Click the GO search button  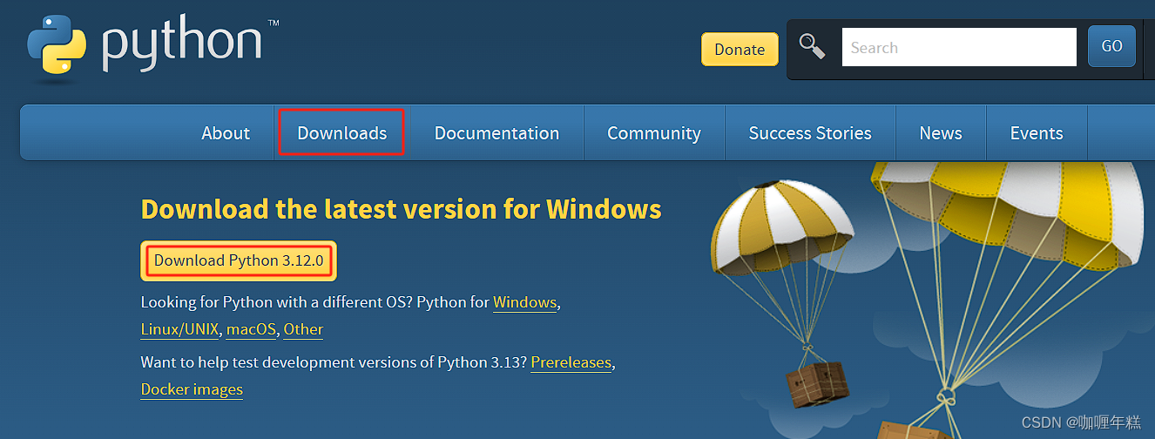(1111, 46)
